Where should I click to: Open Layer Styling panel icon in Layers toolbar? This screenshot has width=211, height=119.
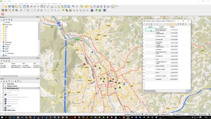(1, 81)
